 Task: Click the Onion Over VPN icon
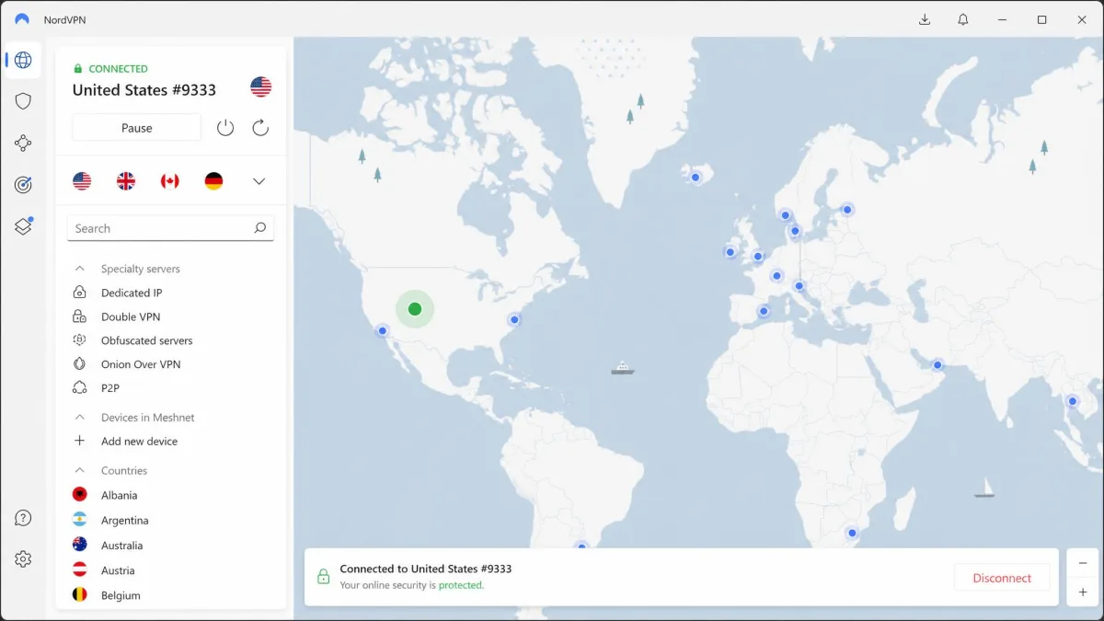pyautogui.click(x=80, y=364)
